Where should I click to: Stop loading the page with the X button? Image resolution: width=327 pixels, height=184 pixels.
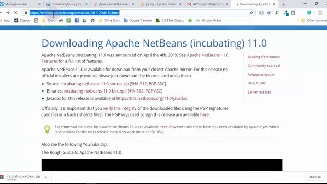click(x=16, y=13)
